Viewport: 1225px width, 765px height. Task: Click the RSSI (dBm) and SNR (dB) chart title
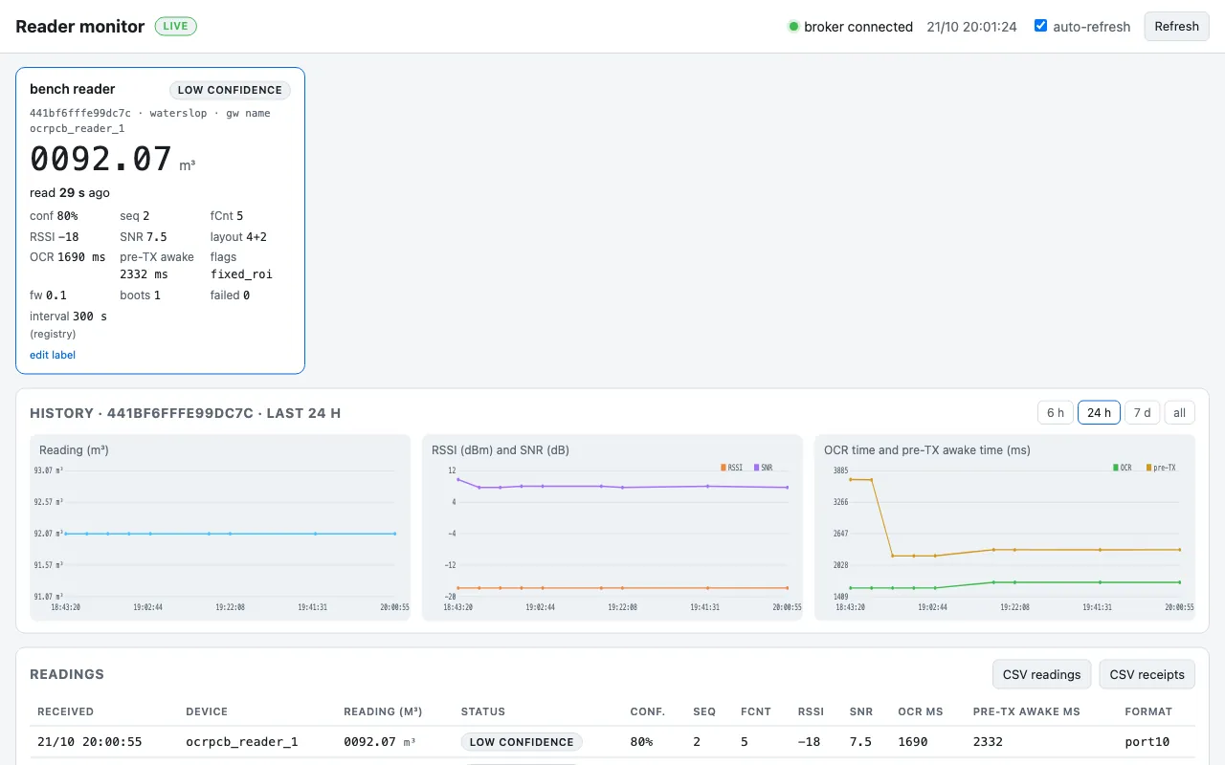pos(501,449)
